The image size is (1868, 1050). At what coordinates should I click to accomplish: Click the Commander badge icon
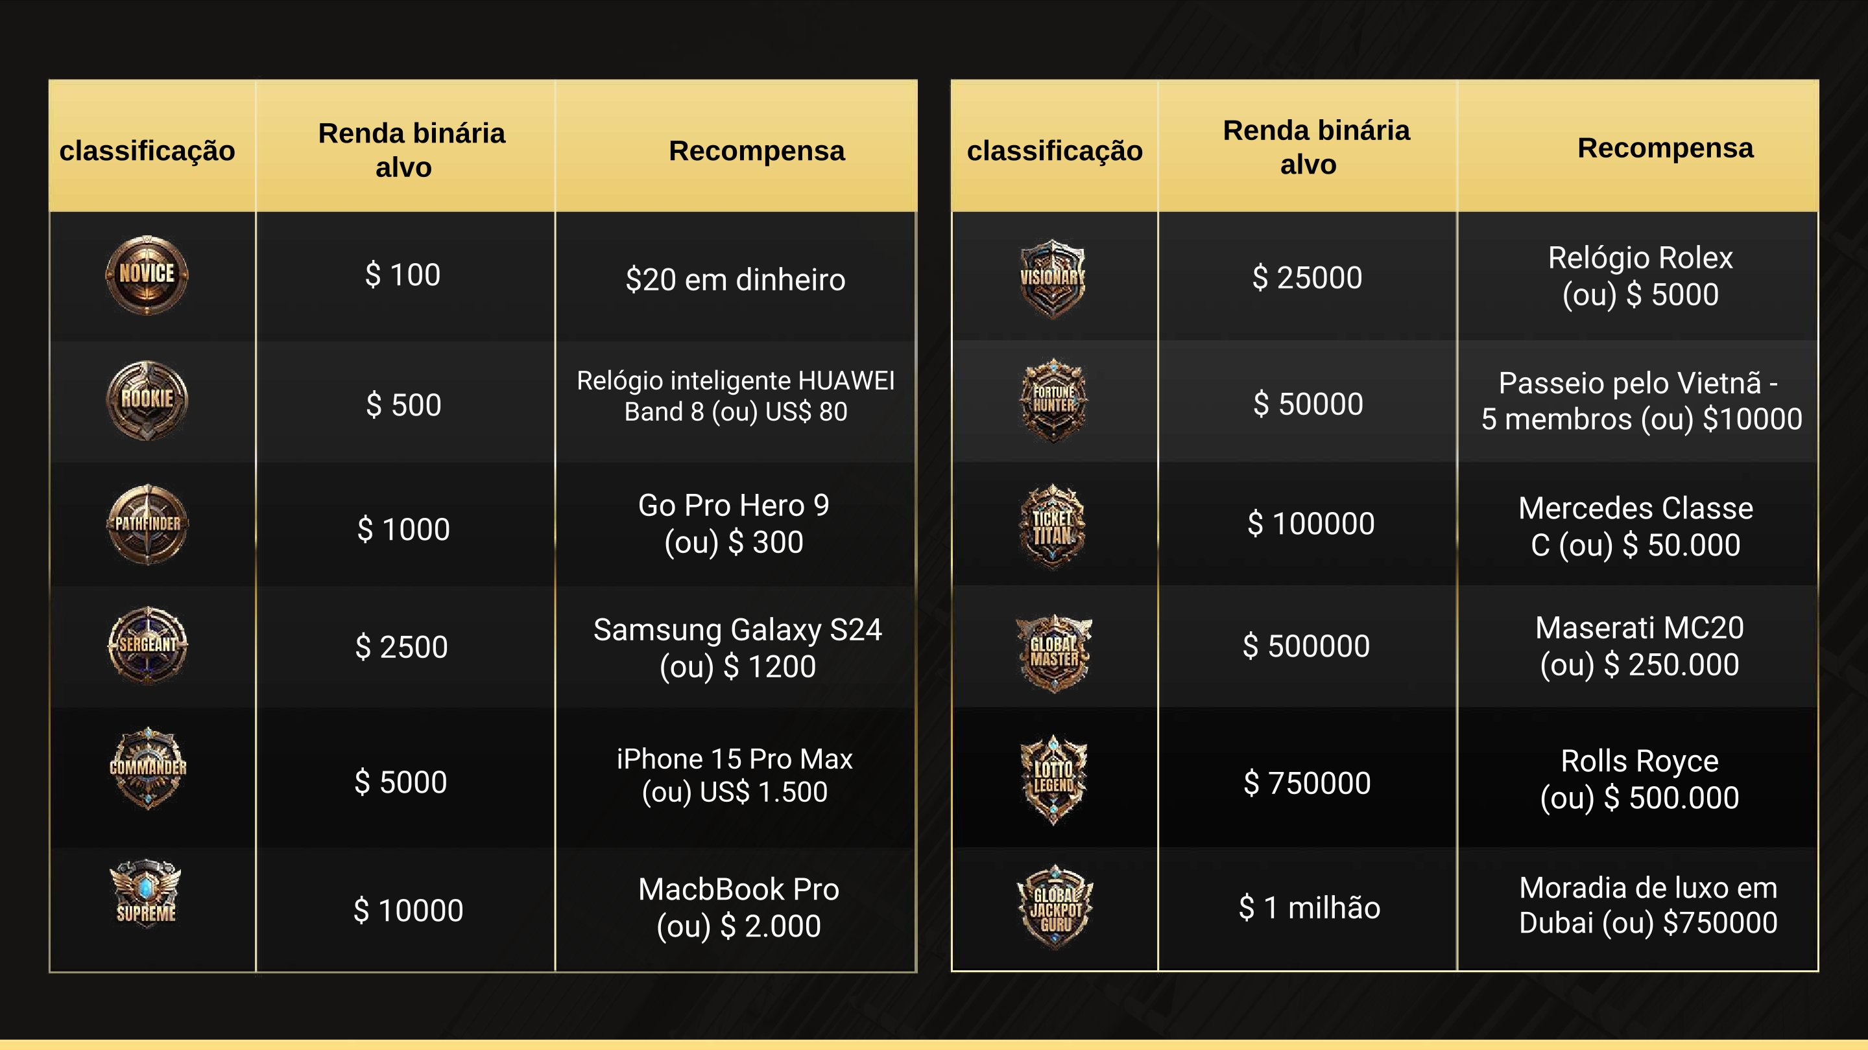(x=148, y=768)
